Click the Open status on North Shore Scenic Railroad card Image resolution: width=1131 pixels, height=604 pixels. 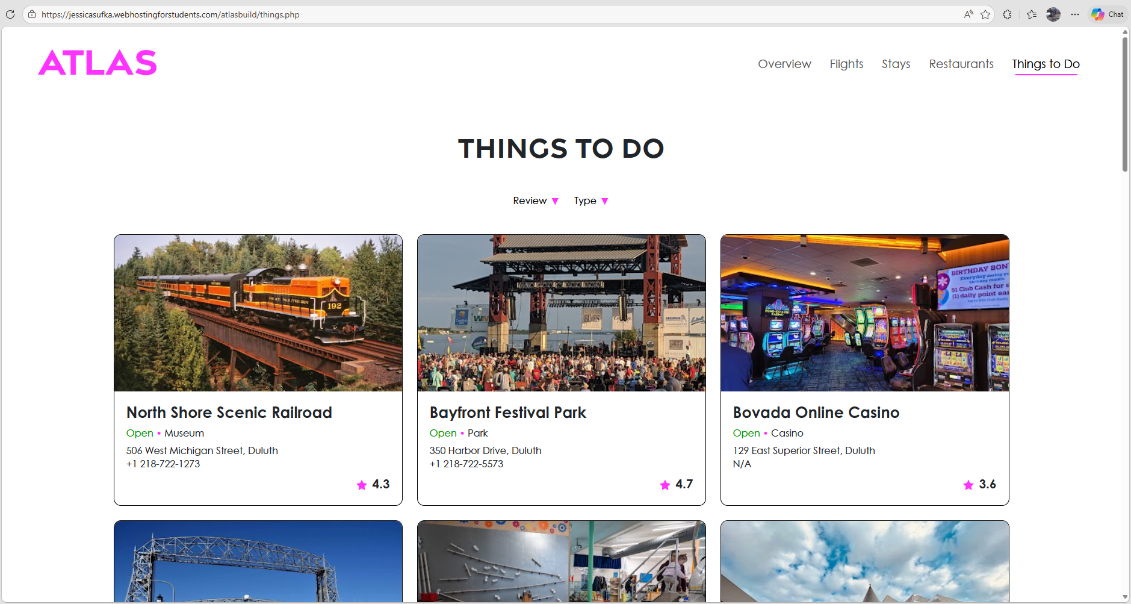140,433
